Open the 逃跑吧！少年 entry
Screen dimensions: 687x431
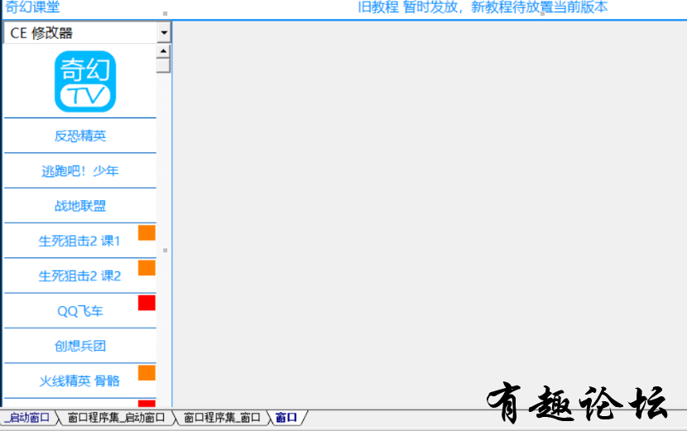(80, 170)
